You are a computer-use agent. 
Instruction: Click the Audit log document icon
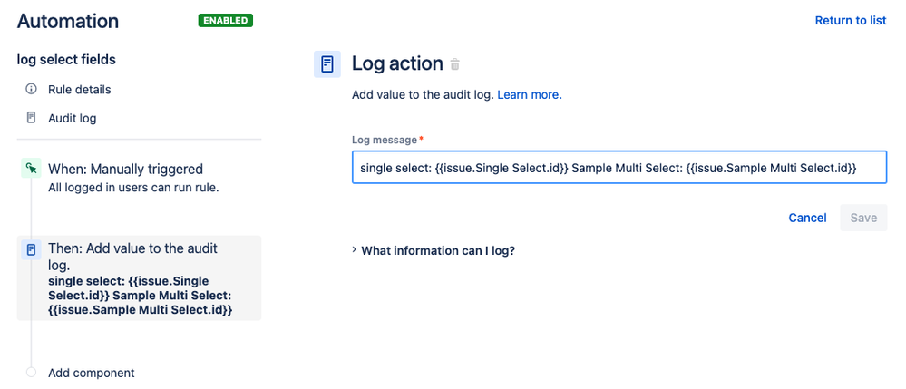(x=31, y=118)
